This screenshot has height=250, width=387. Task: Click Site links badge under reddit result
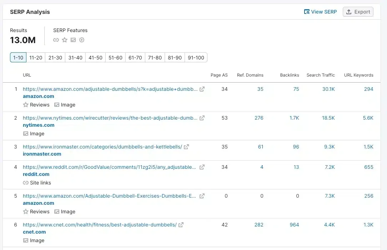(x=37, y=183)
